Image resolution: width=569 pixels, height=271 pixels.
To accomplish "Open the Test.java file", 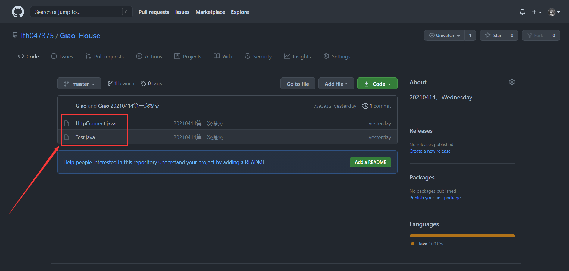I will (85, 137).
